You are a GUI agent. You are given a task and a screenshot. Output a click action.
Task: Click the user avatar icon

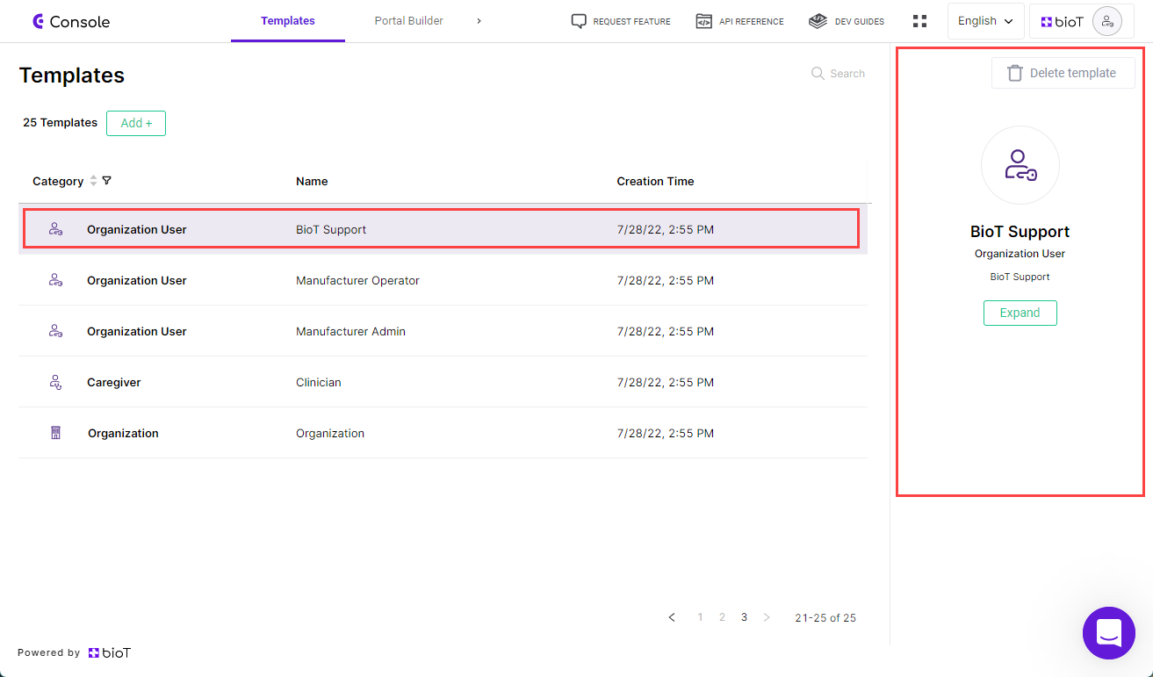tap(1107, 21)
